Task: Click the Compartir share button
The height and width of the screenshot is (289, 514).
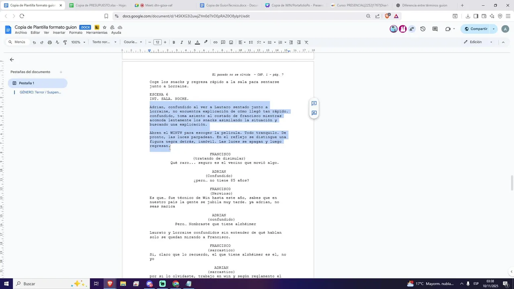Action: [476, 29]
